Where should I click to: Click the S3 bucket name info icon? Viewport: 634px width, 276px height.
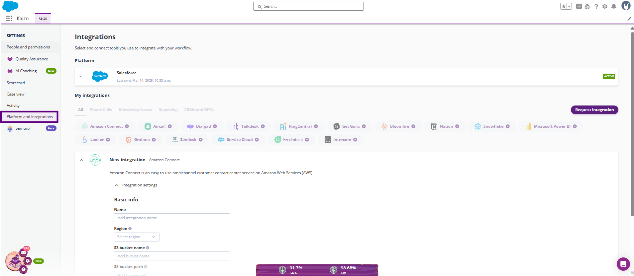click(x=148, y=248)
